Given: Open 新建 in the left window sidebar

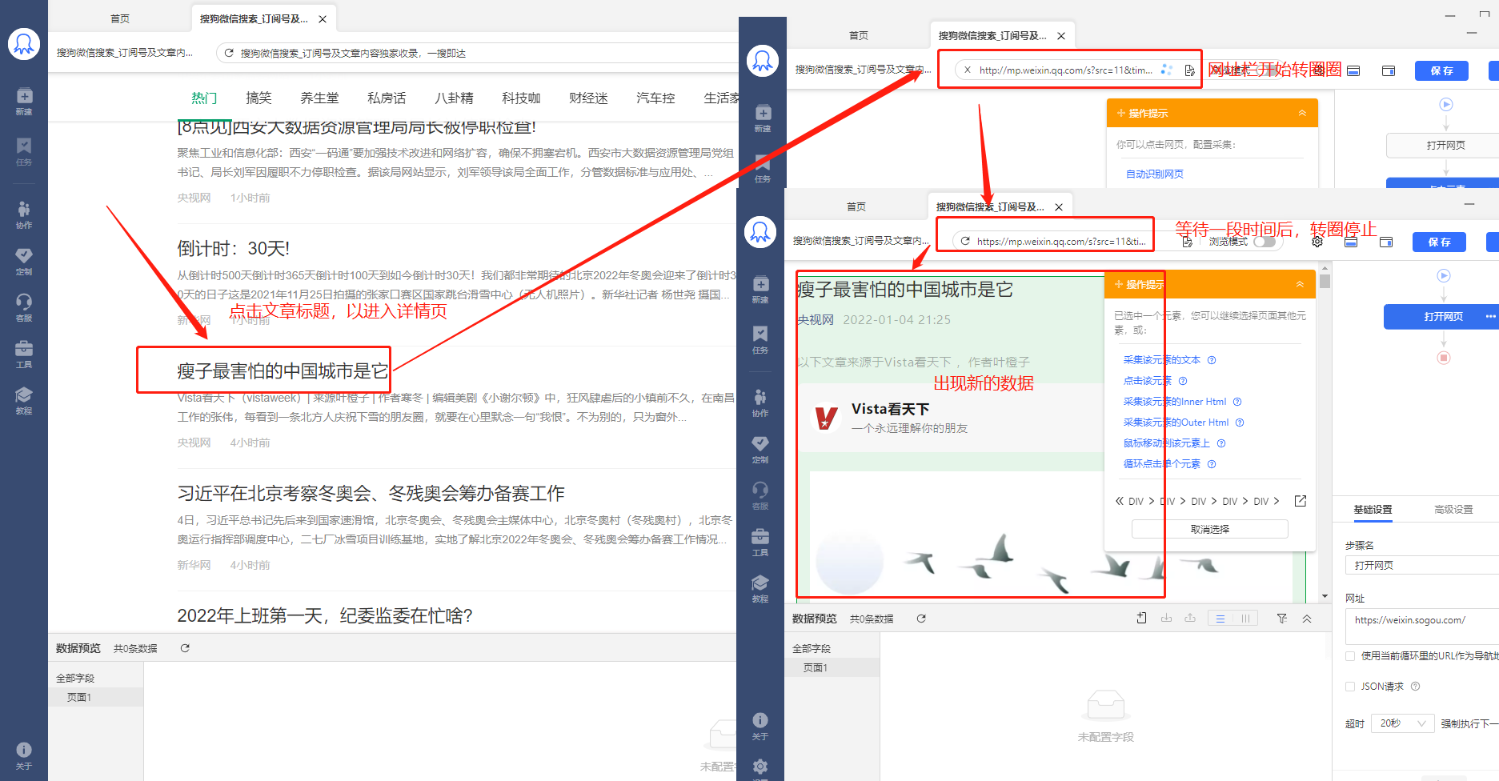Looking at the screenshot, I should (x=24, y=101).
